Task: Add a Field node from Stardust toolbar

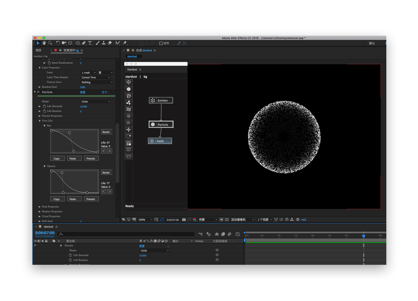Action: click(x=129, y=116)
